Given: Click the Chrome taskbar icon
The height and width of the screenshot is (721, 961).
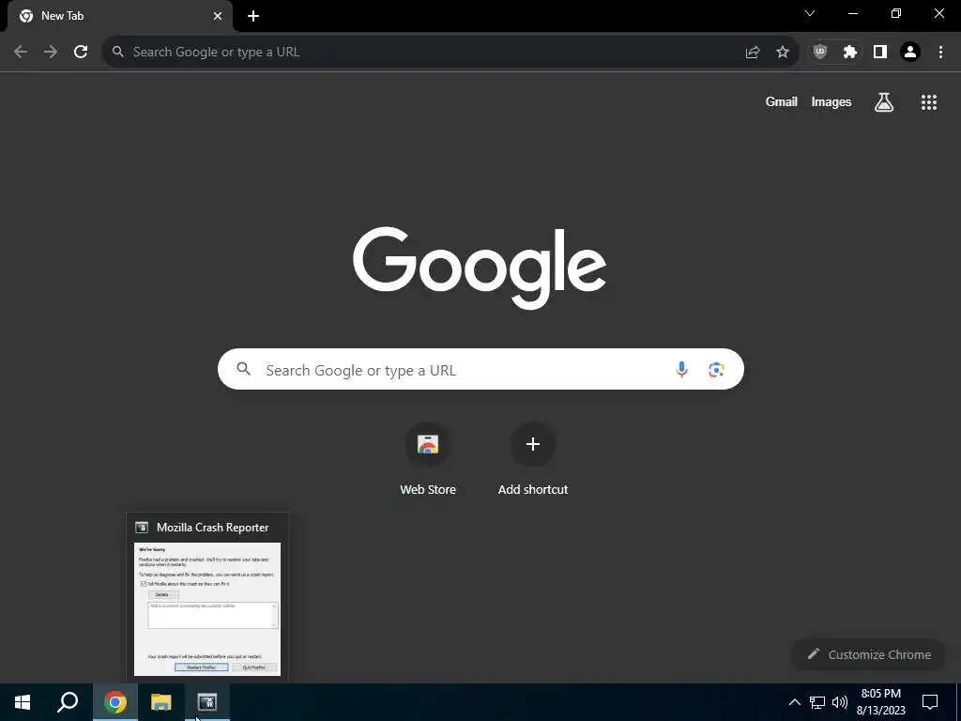Looking at the screenshot, I should coord(115,702).
